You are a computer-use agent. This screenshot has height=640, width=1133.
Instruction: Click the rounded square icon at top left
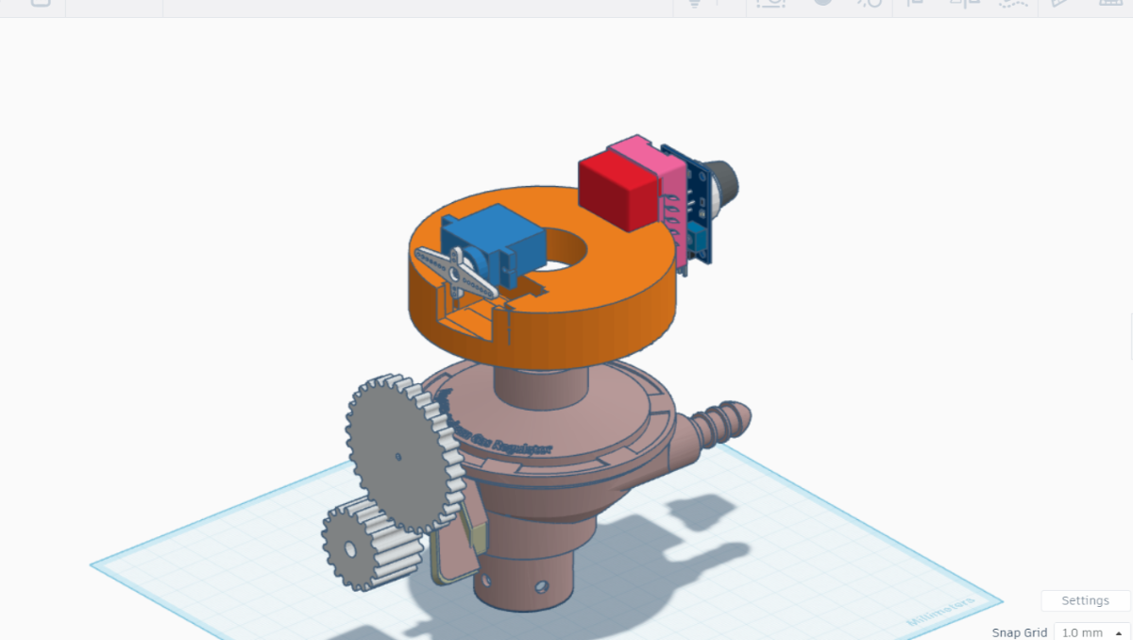click(41, 4)
